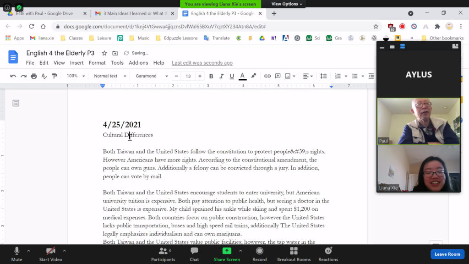The height and width of the screenshot is (264, 469).
Task: Increase the font size
Action: [200, 76]
